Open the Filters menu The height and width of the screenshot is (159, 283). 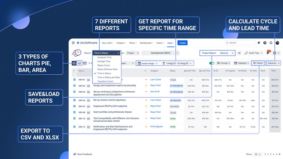click(133, 43)
